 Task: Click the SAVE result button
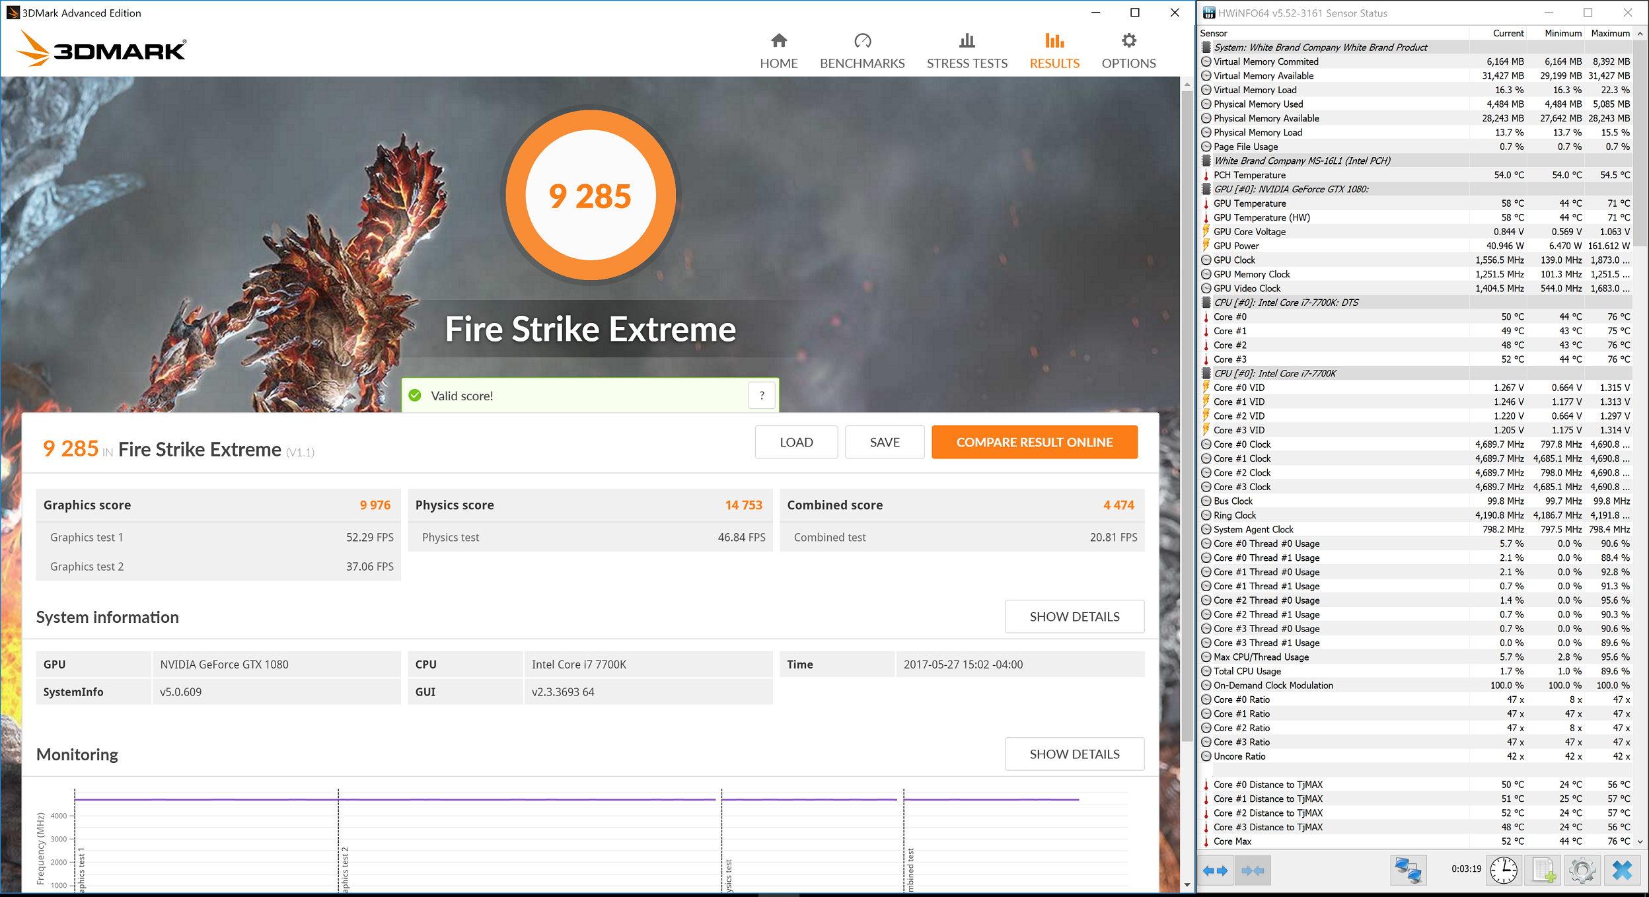coord(885,442)
